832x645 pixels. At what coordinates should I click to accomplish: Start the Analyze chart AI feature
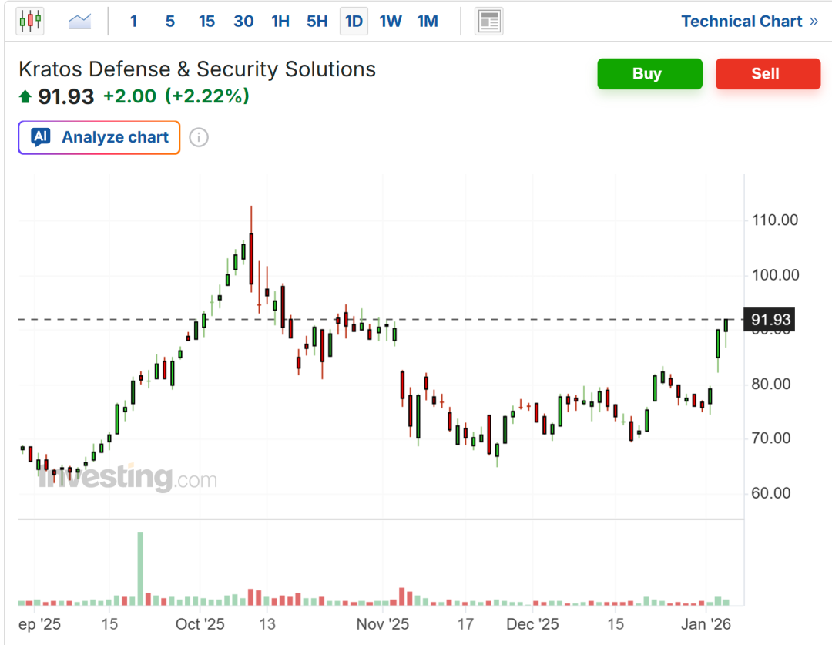(99, 137)
